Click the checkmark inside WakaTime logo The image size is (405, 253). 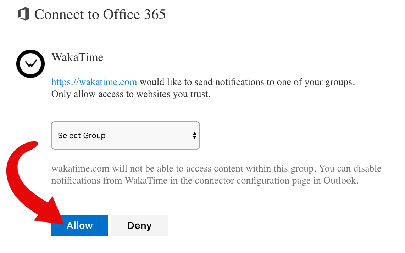coord(31,63)
